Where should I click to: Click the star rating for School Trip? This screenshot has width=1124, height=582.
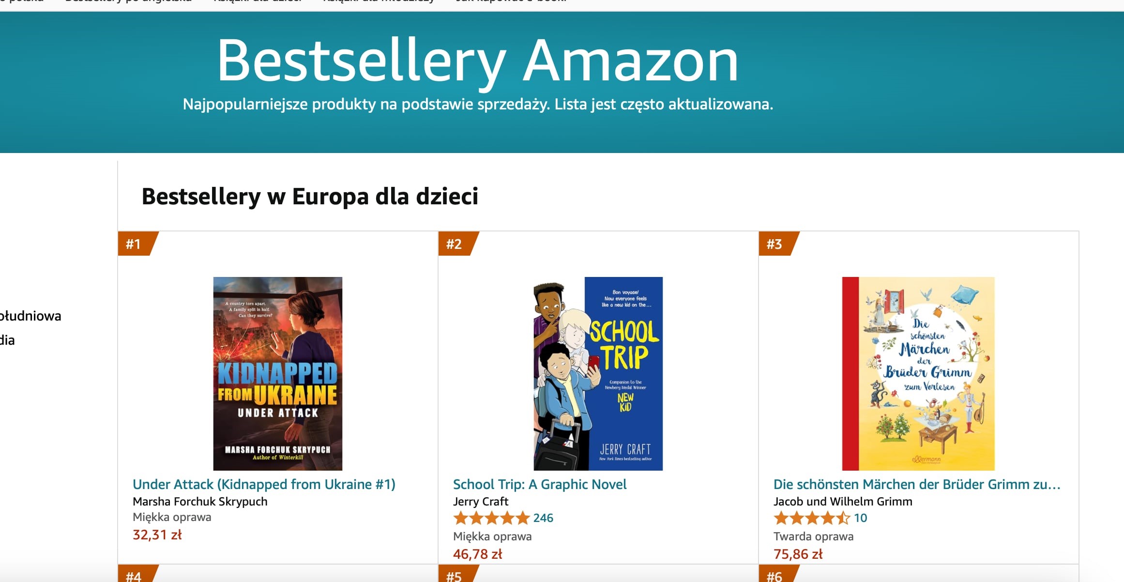click(491, 518)
